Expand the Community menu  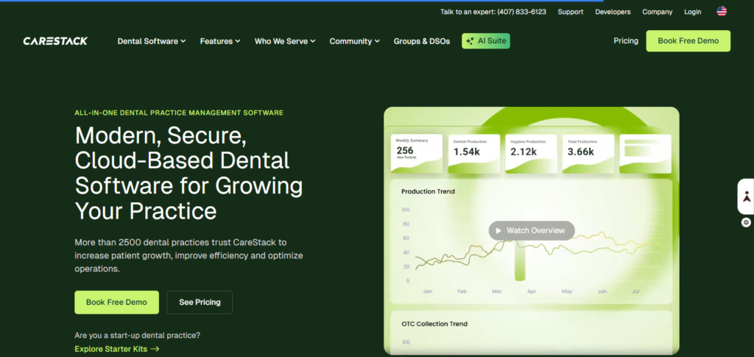click(354, 41)
